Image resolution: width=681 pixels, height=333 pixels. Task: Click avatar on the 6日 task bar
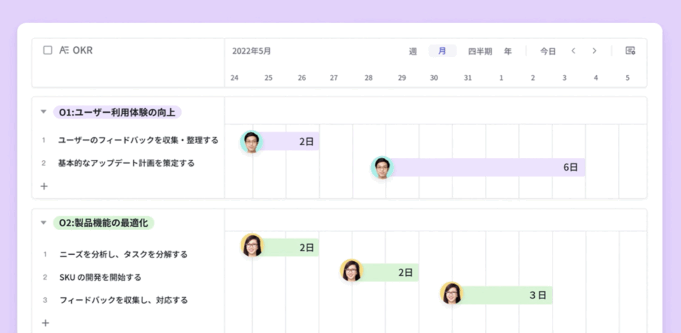(x=382, y=168)
